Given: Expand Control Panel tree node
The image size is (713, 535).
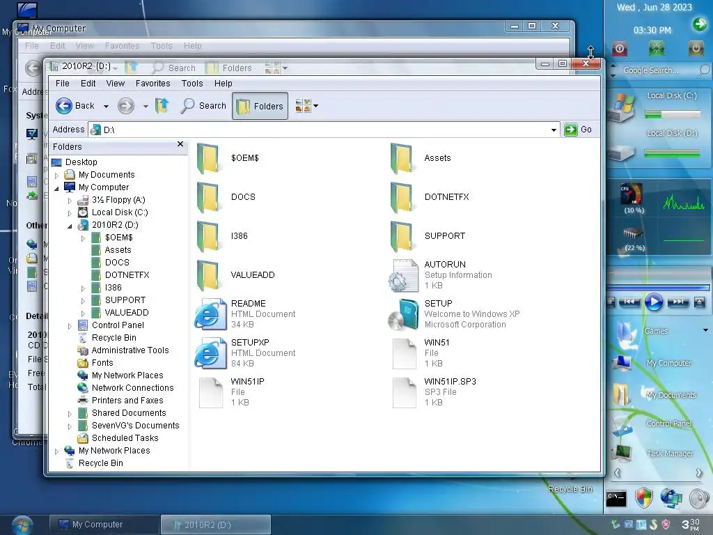Looking at the screenshot, I should click(x=70, y=326).
